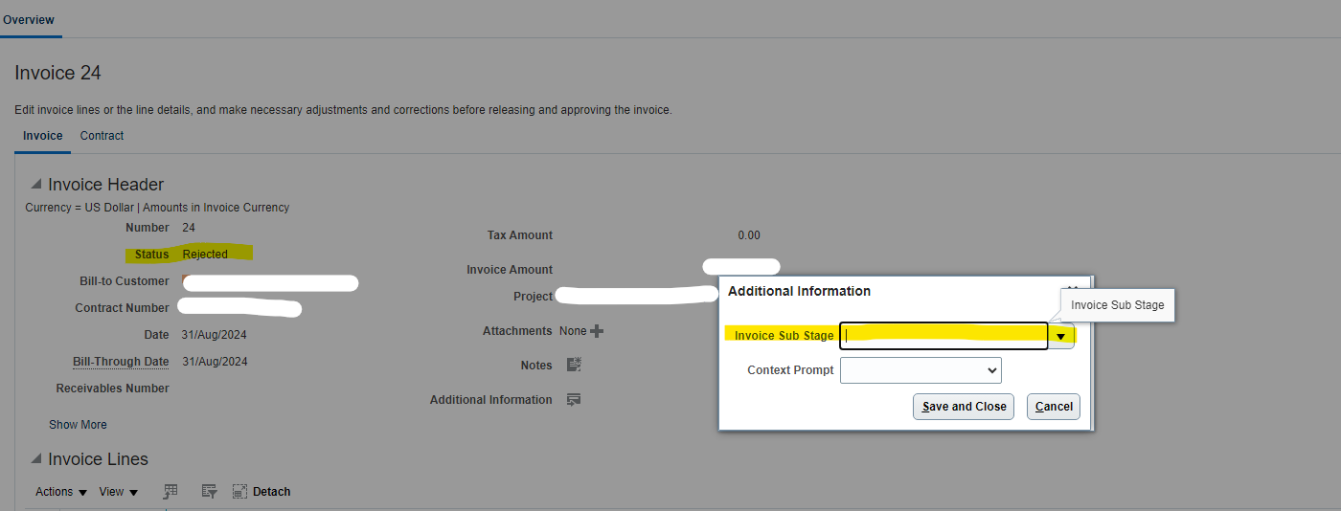Click the Show More link
The height and width of the screenshot is (511, 1341).
(x=79, y=425)
